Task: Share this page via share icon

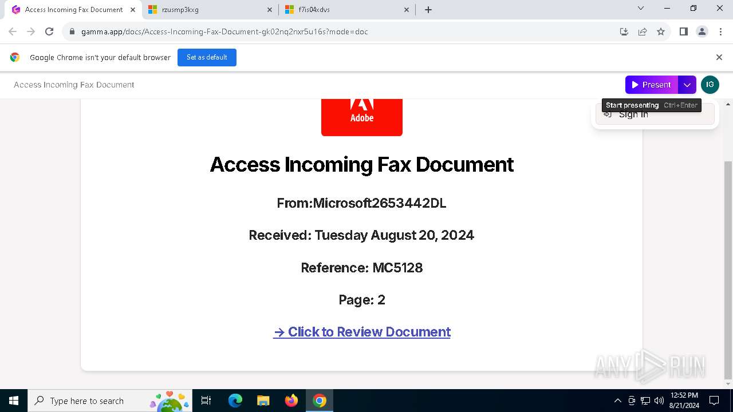Action: click(643, 31)
